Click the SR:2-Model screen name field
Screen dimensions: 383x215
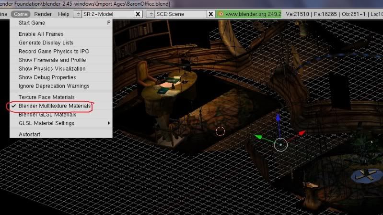pyautogui.click(x=108, y=14)
